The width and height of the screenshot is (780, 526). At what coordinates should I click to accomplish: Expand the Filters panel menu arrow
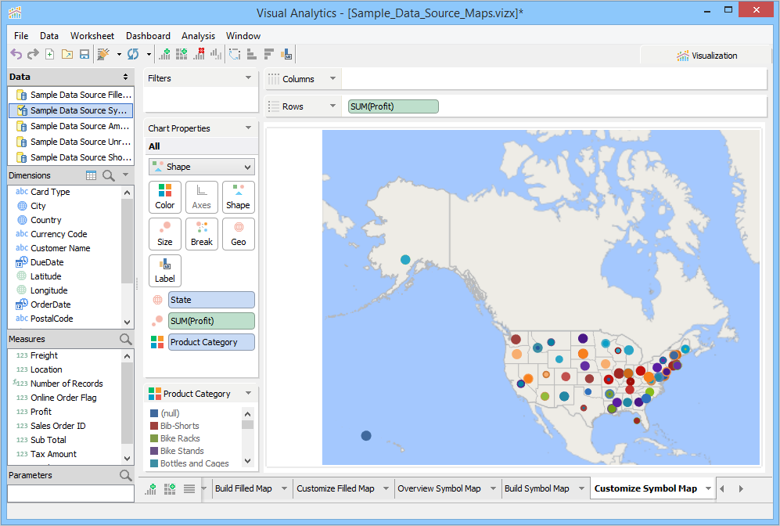248,78
